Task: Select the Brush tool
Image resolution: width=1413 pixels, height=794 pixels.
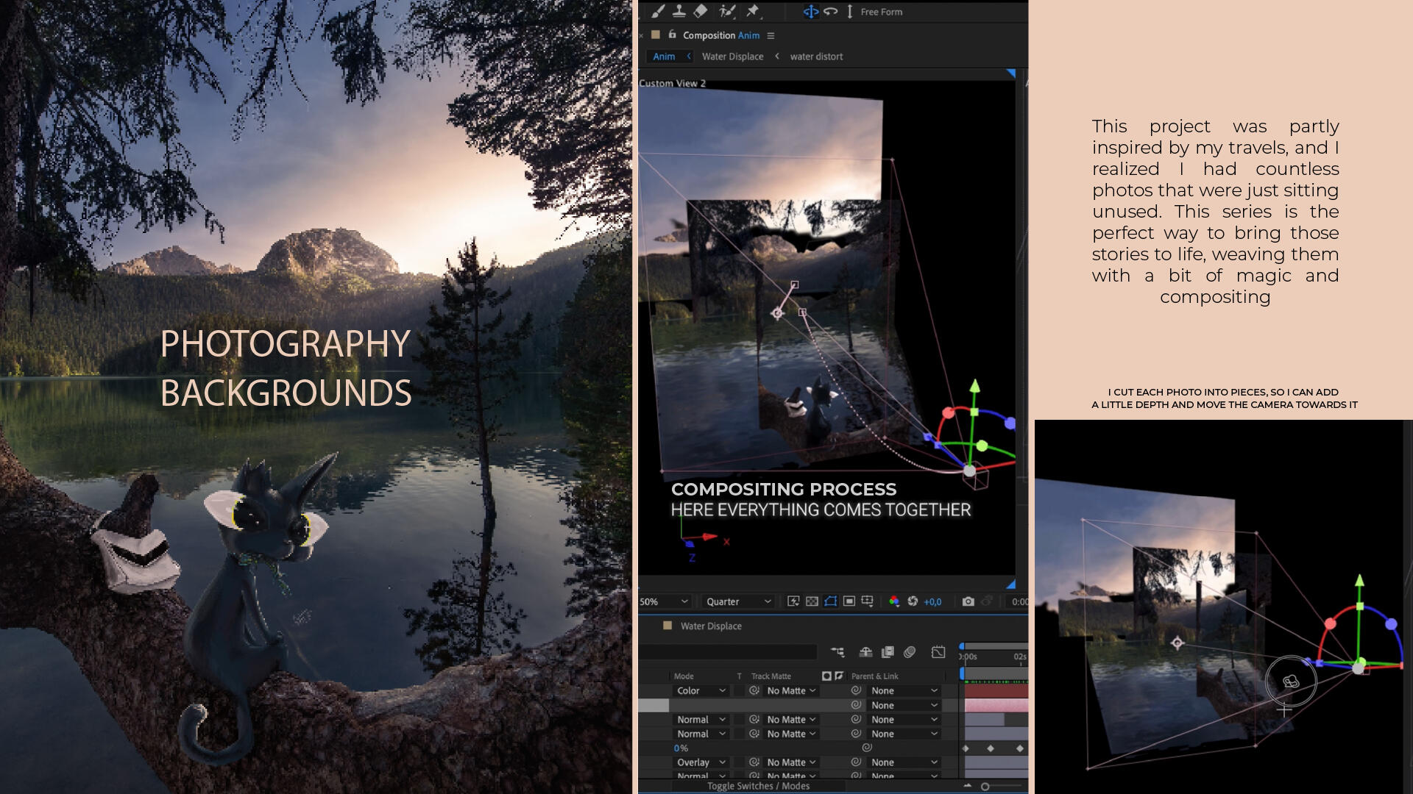Action: (657, 11)
